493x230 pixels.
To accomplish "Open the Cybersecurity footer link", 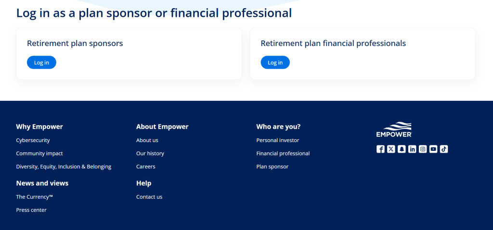I will [x=33, y=140].
